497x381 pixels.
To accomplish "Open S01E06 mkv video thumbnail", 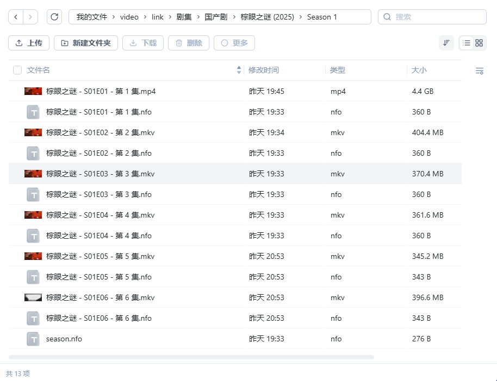I will tap(33, 297).
